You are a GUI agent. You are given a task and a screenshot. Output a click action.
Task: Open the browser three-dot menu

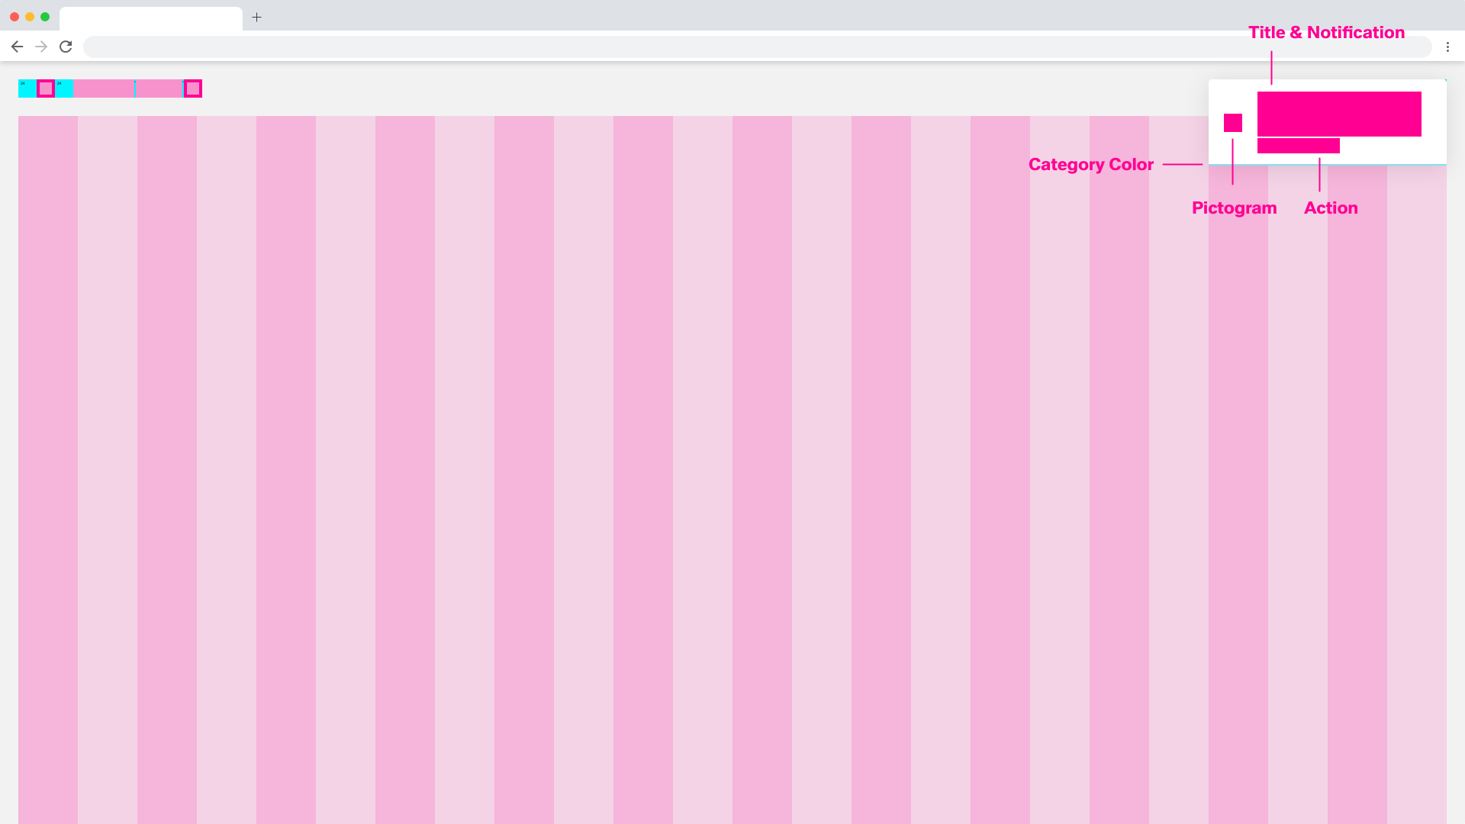click(1447, 47)
